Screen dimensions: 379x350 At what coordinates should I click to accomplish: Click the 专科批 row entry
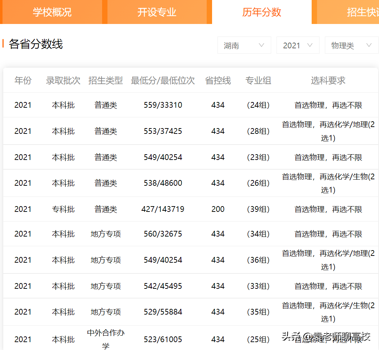[x=63, y=209]
